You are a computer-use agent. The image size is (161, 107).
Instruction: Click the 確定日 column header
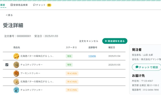coord(112,47)
